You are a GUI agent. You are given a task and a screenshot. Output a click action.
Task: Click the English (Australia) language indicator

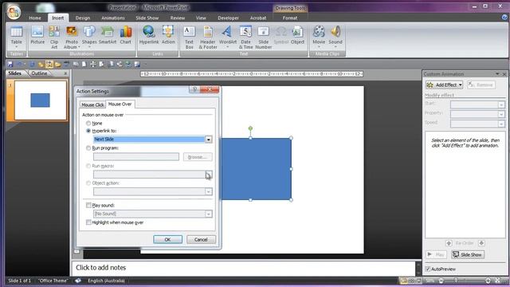(x=106, y=281)
